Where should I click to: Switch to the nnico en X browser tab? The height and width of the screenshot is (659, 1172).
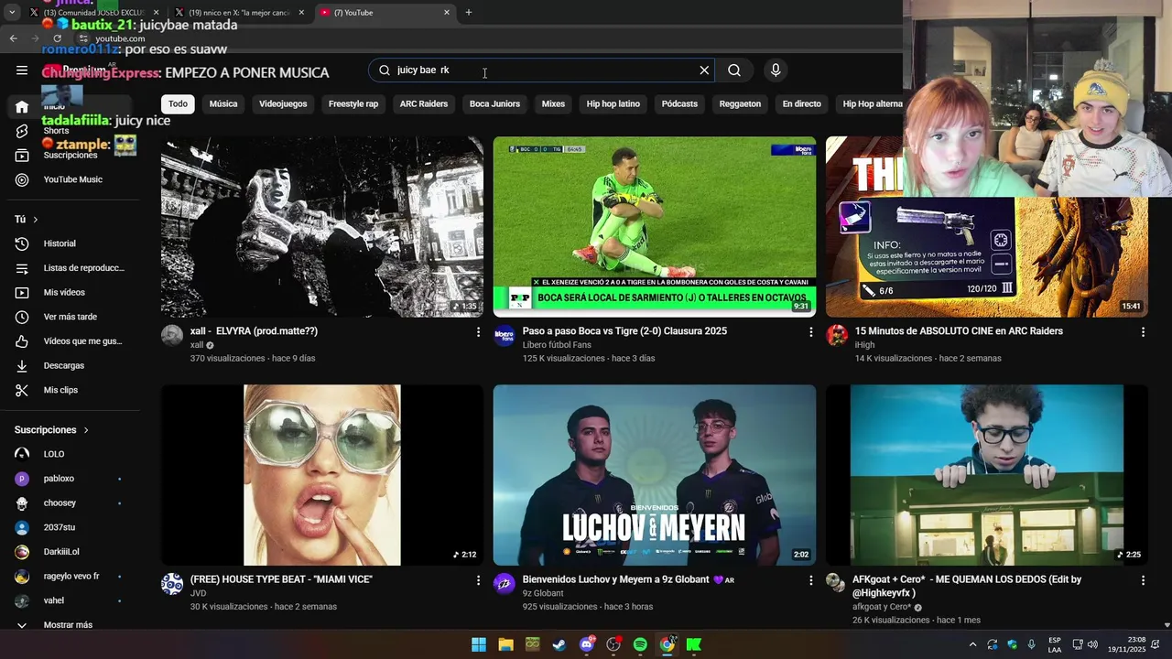point(240,13)
